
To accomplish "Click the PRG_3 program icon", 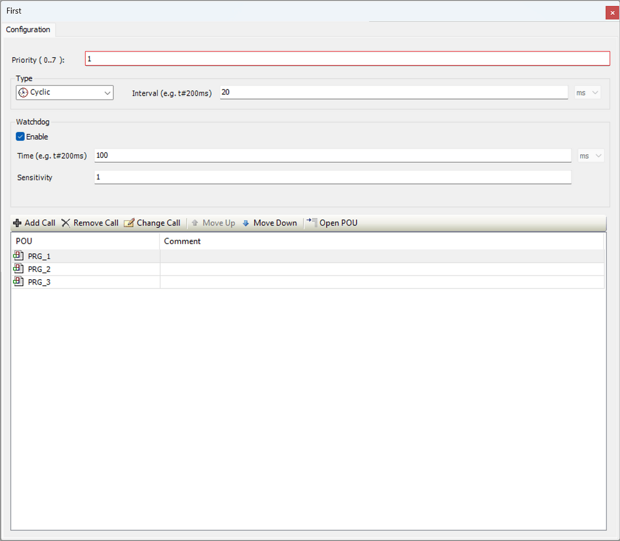I will pos(18,281).
